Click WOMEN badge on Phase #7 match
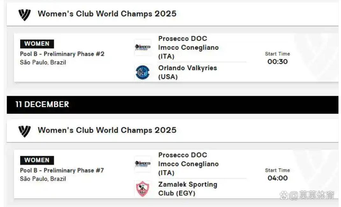The image size is (341, 207). pos(37,160)
